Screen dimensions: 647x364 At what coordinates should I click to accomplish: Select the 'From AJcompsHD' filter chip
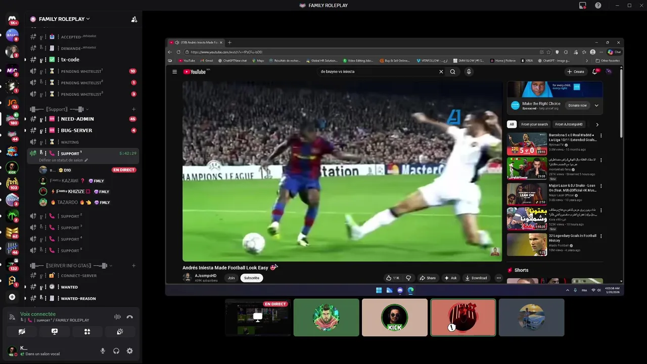coord(569,124)
